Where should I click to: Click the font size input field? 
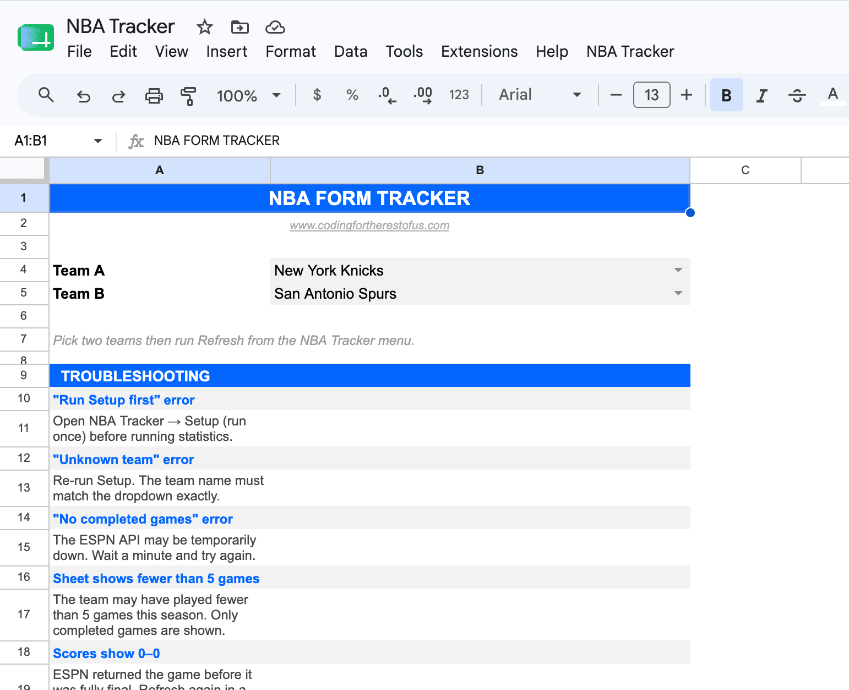tap(652, 95)
